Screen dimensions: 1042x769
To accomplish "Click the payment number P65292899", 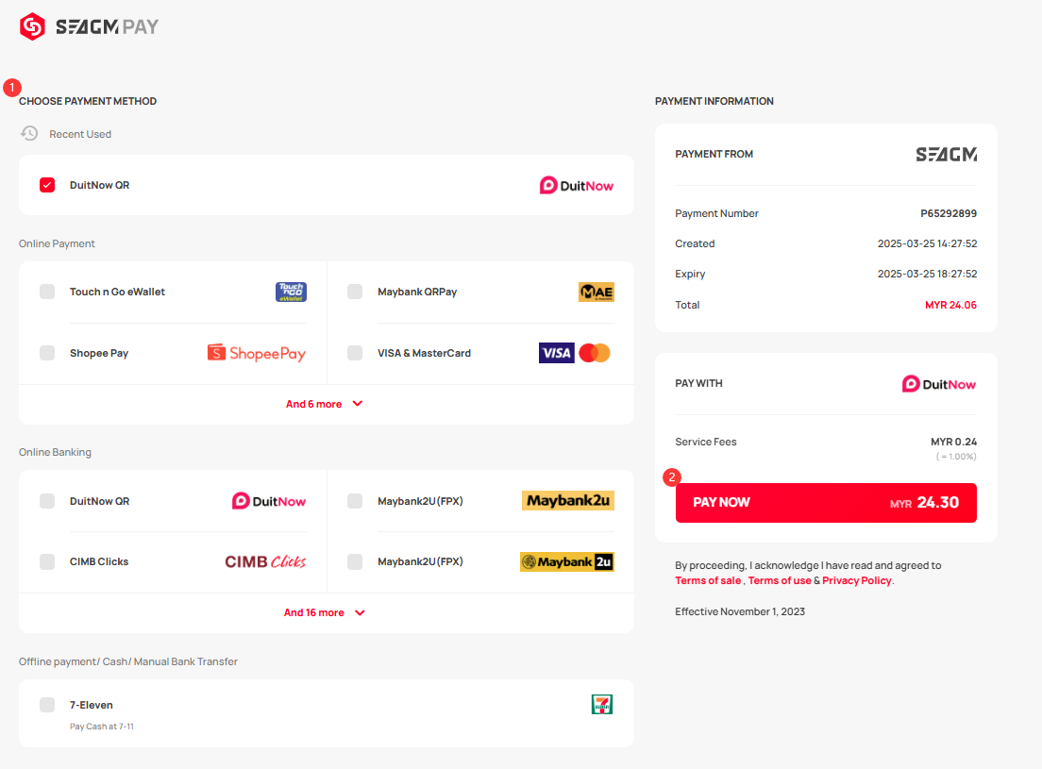I will point(949,213).
